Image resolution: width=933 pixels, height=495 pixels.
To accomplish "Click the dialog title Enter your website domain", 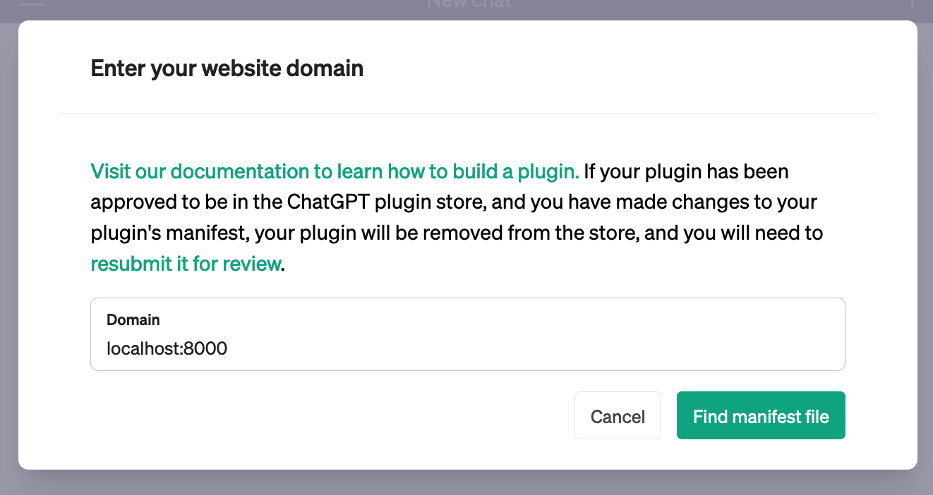I will [x=227, y=68].
